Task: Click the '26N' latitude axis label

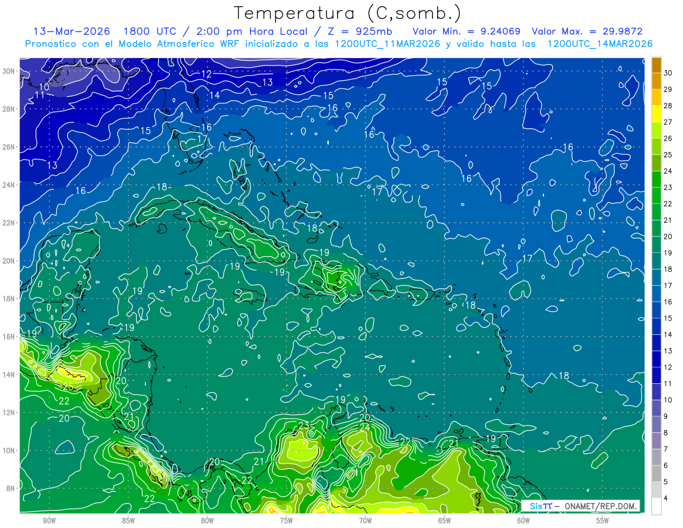Action: (x=9, y=147)
